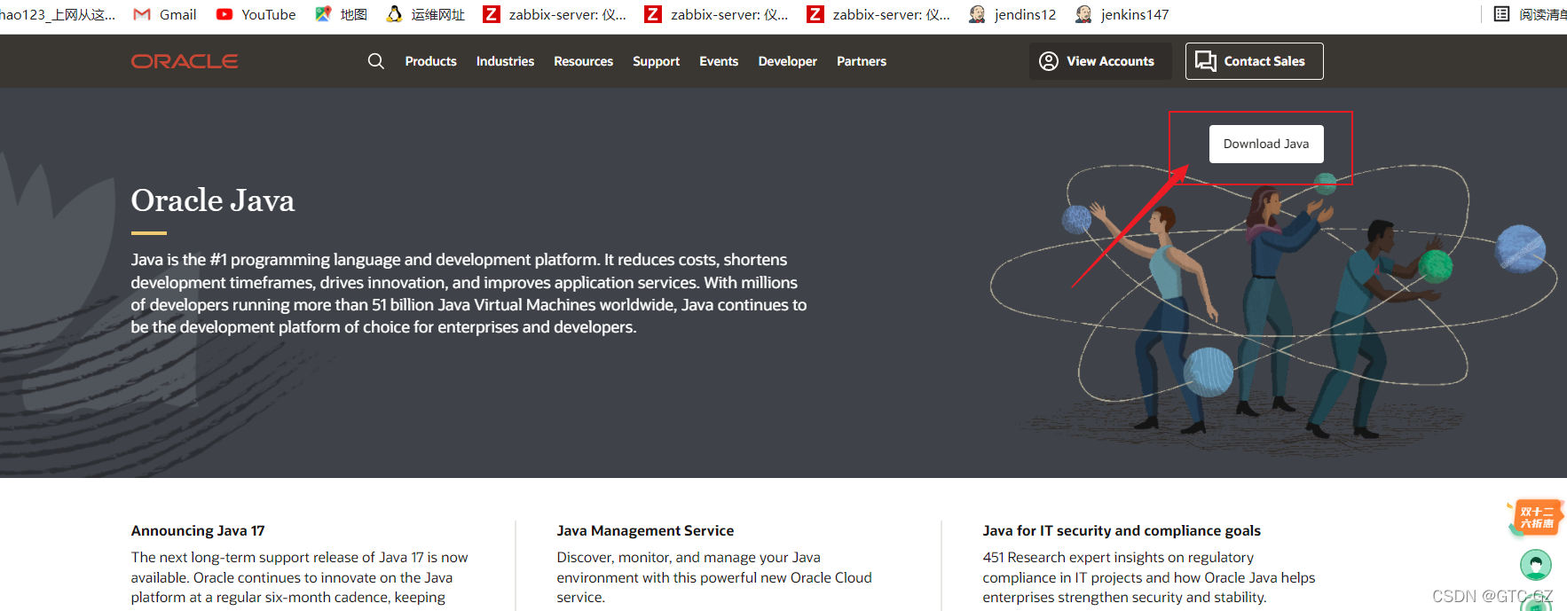The width and height of the screenshot is (1567, 611).
Task: Click the Download Java button
Action: point(1266,144)
